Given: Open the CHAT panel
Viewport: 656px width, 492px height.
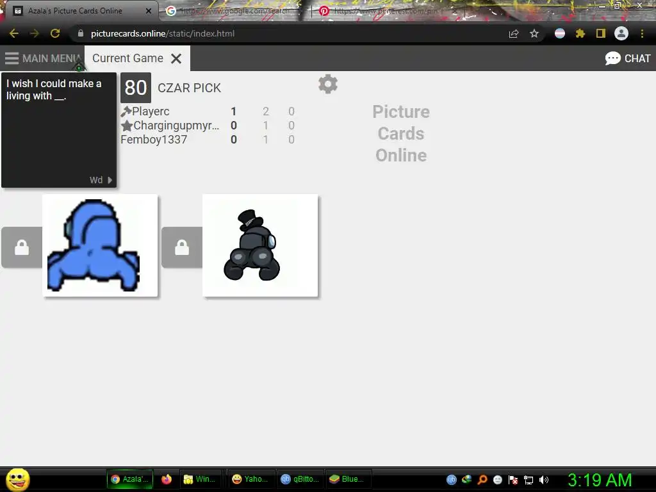Looking at the screenshot, I should coord(628,58).
